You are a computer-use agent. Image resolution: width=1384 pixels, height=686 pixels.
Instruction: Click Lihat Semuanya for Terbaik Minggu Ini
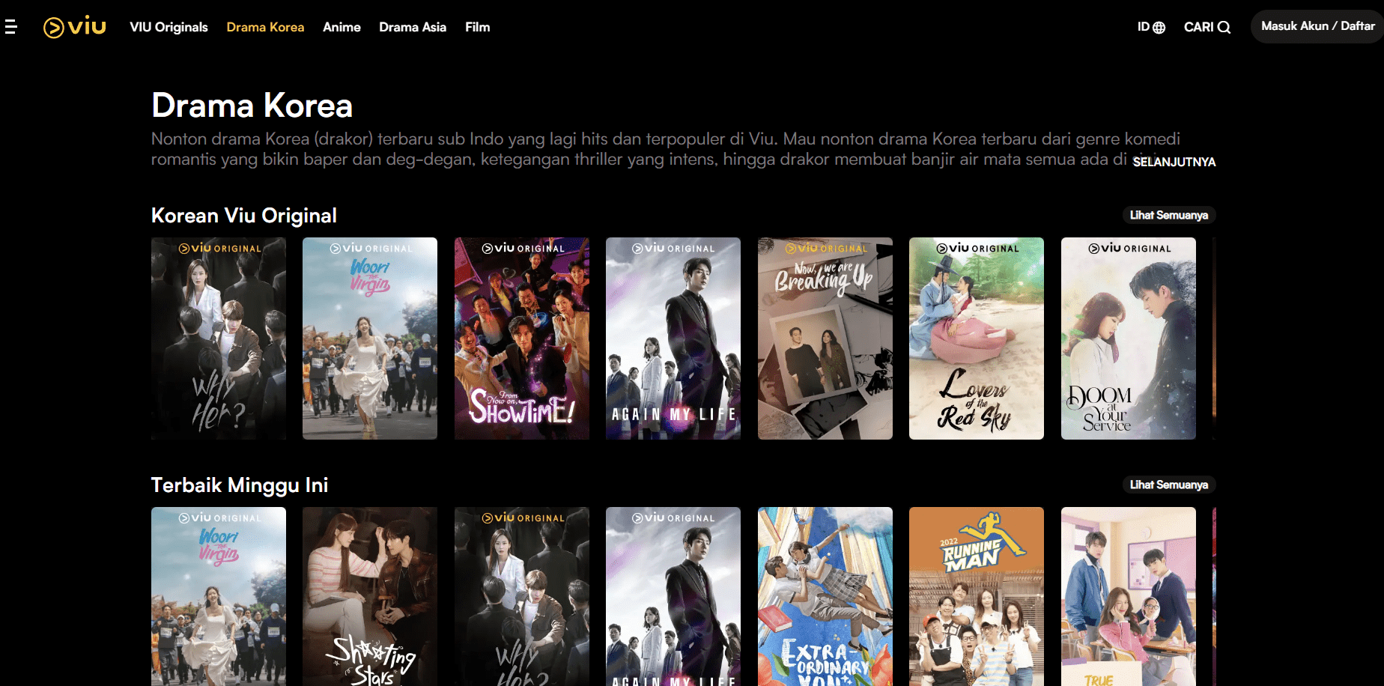1168,485
